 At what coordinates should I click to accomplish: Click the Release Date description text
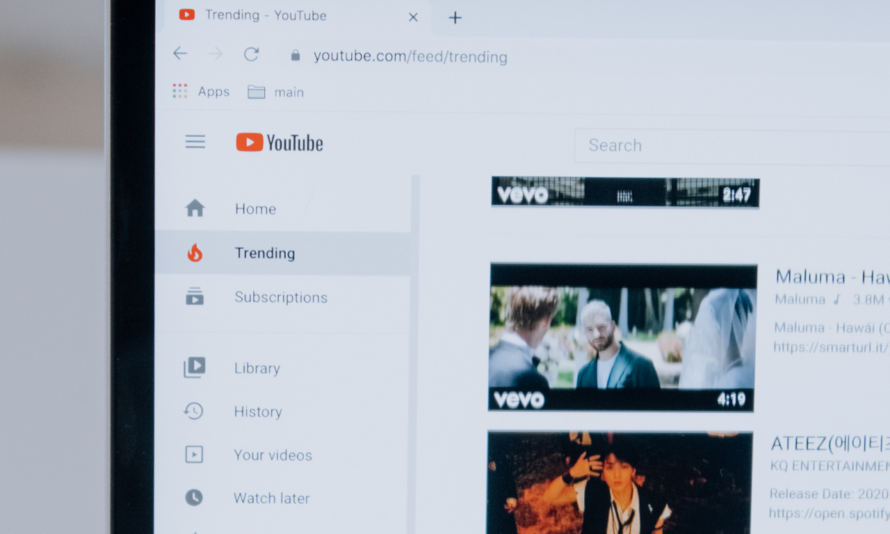(x=829, y=494)
